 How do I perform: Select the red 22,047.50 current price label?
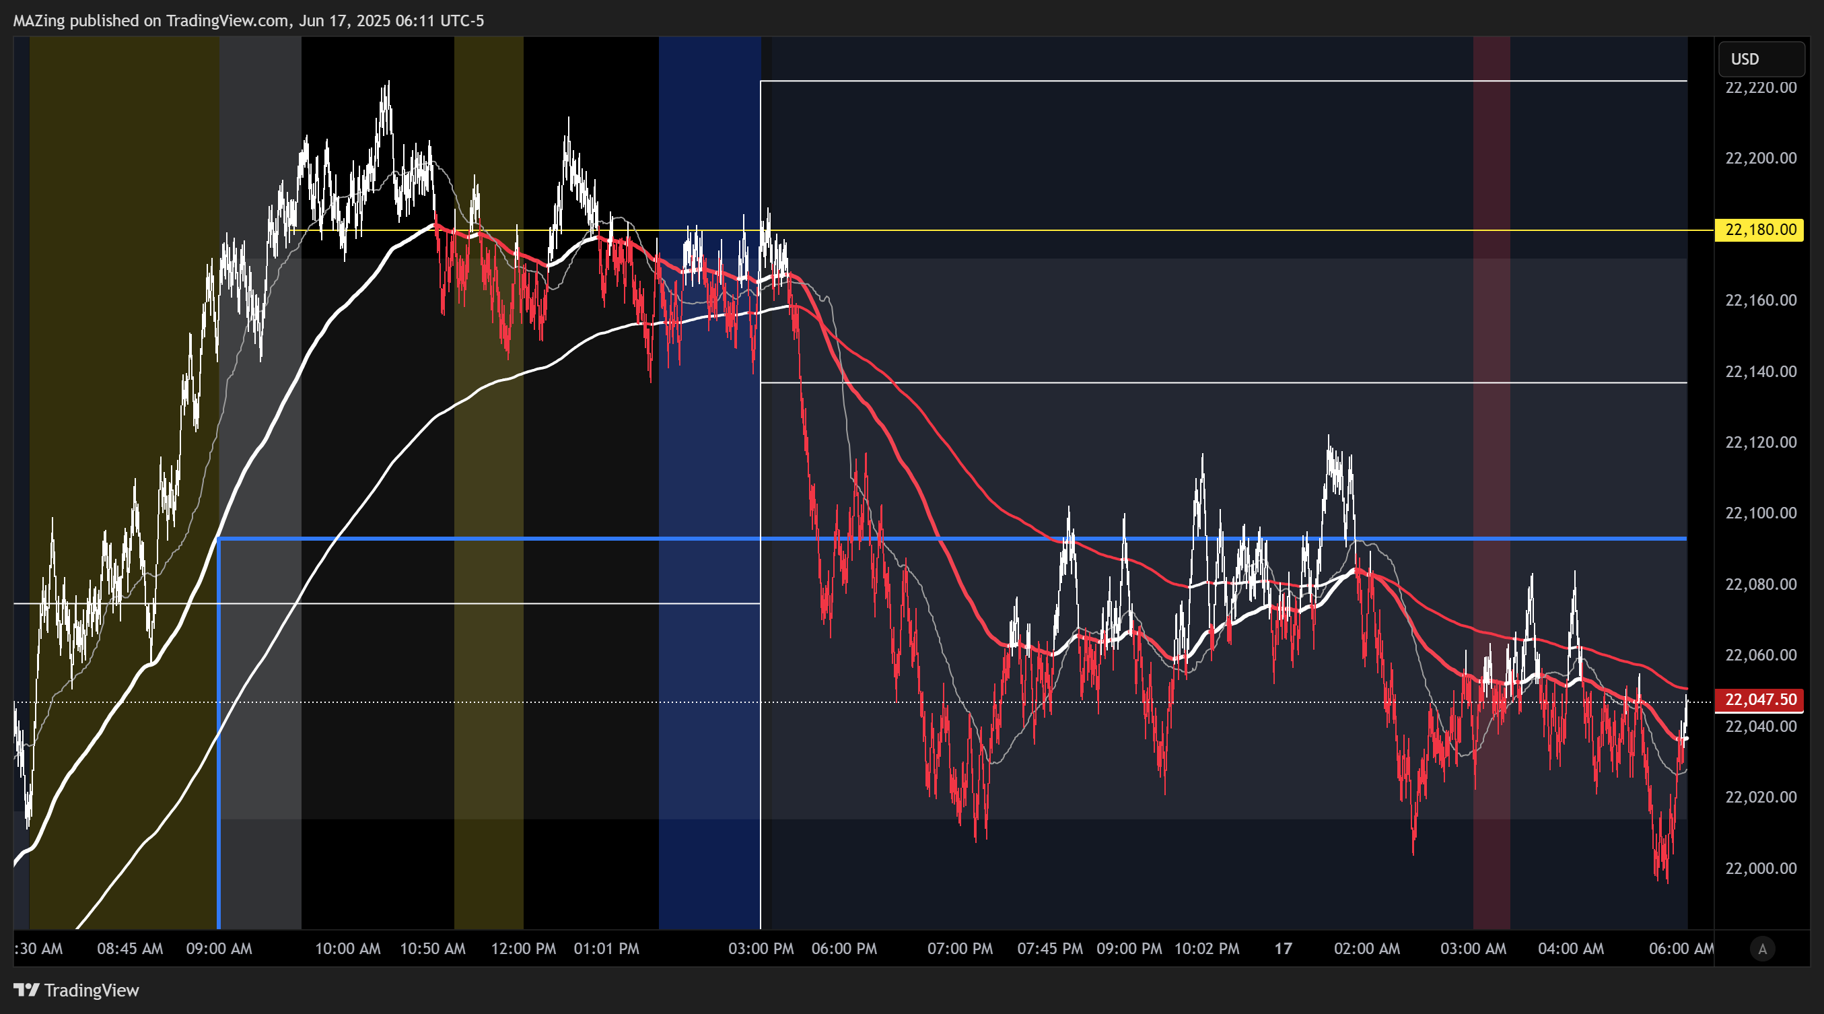pyautogui.click(x=1759, y=700)
